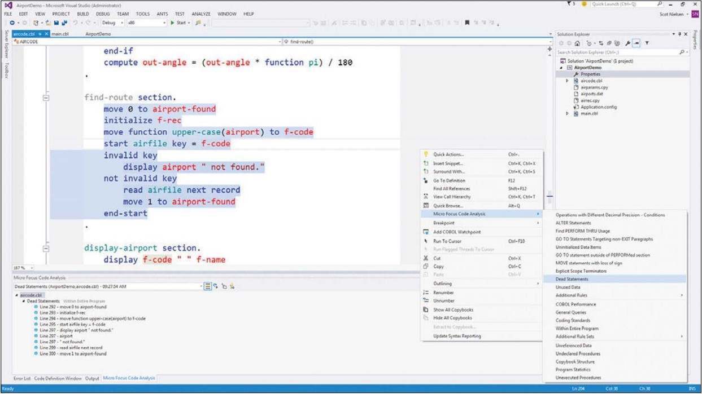
Task: Click the Save All toolbar icon
Action: pyautogui.click(x=64, y=23)
